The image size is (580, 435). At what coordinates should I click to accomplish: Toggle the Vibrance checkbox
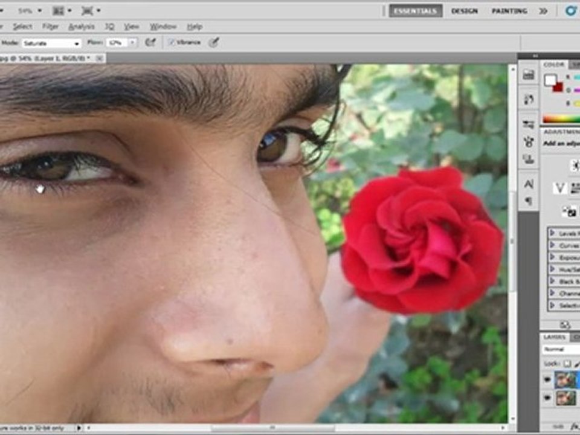click(x=171, y=42)
